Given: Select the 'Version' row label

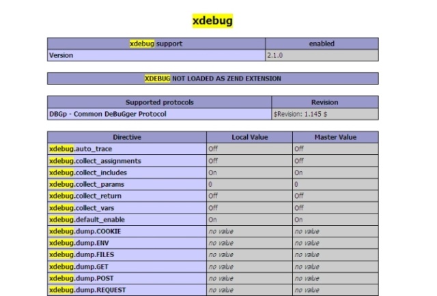Looking at the screenshot, I should point(156,55).
